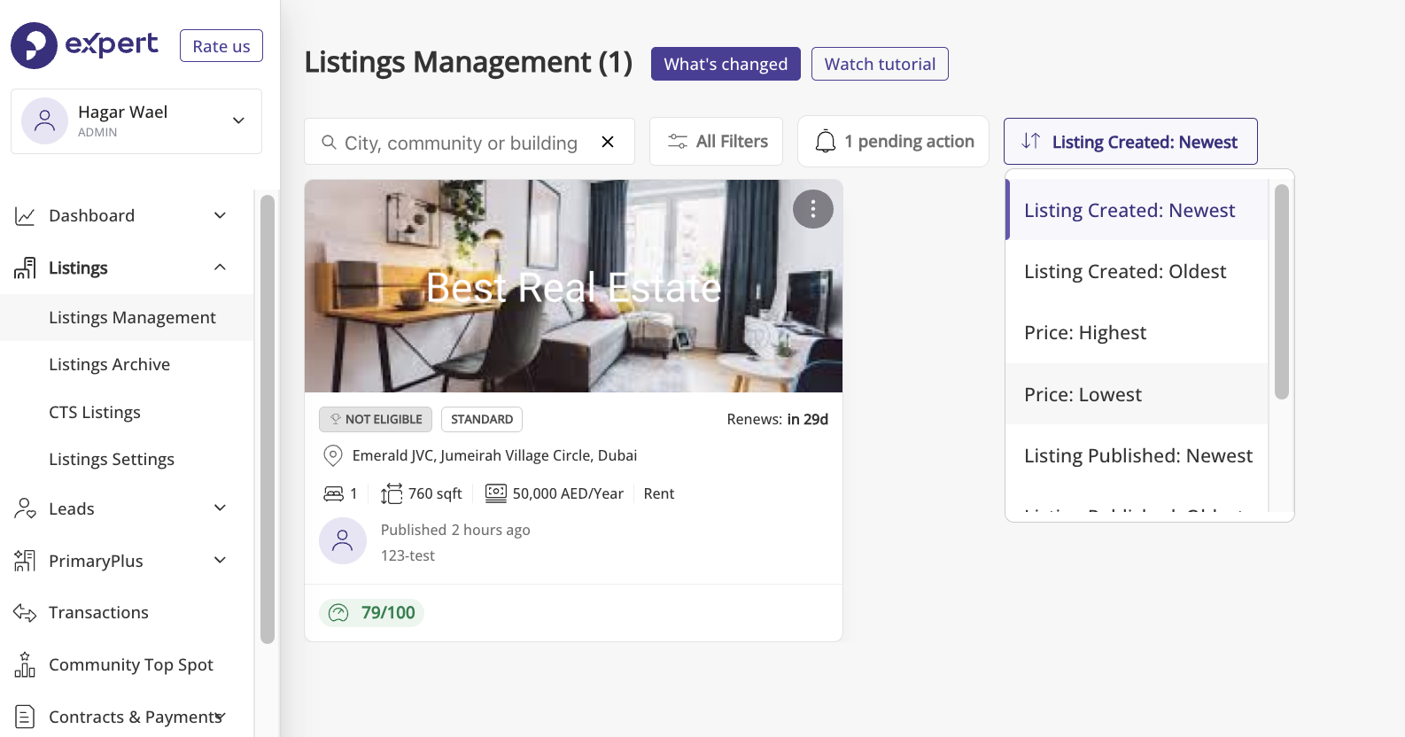
Task: Click the 123-test reference text
Action: point(408,555)
